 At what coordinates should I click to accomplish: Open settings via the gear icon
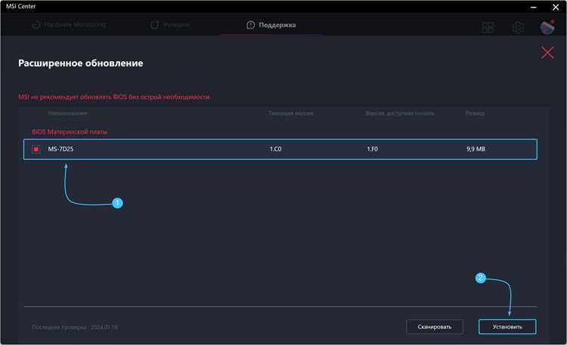518,27
